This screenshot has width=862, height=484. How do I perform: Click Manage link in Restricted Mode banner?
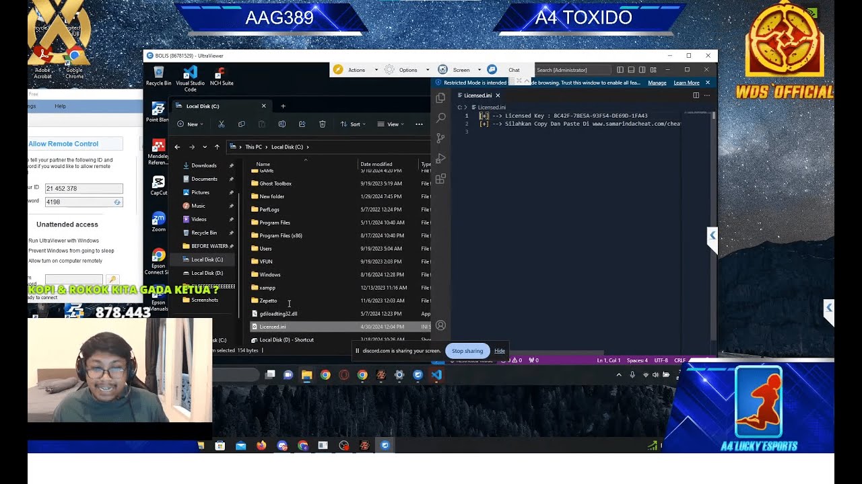click(x=657, y=83)
